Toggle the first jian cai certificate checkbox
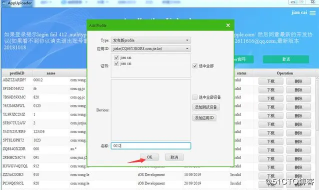 [116, 57]
